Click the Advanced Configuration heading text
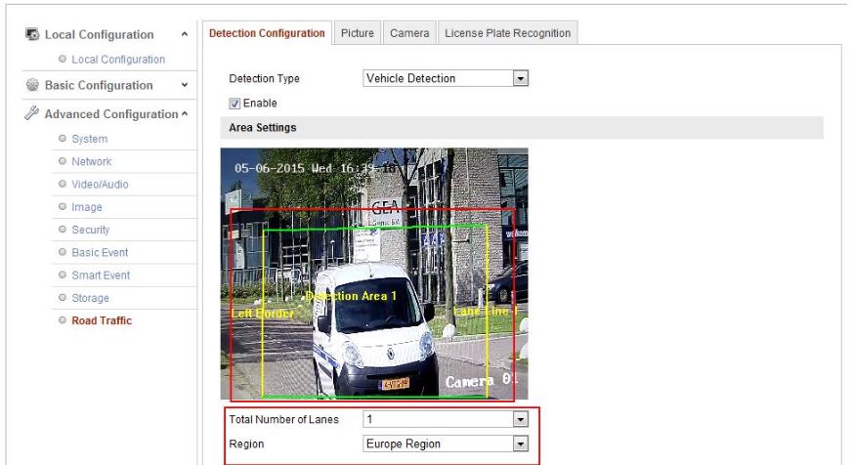Viewport: 853px width, 465px height. pyautogui.click(x=111, y=114)
